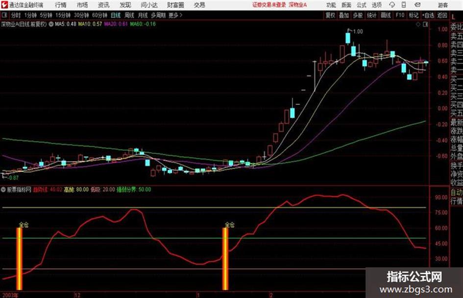Image resolution: width=463 pixels, height=298 pixels.
Task: Click the 统计 statistics toolbar button
Action: [372, 15]
